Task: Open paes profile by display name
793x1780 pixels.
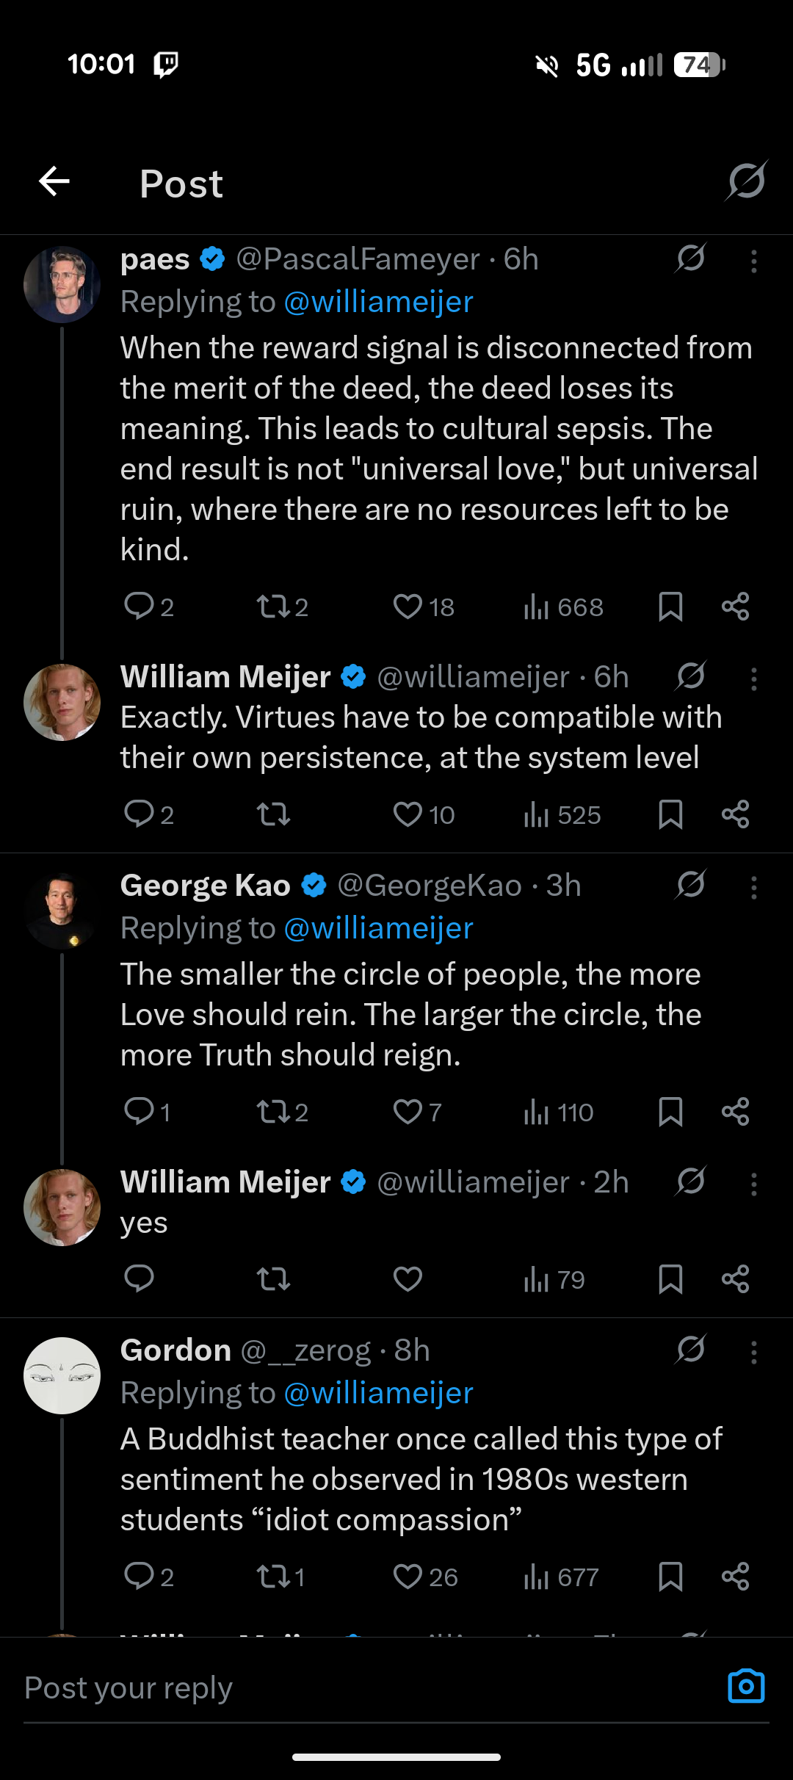Action: (x=155, y=259)
